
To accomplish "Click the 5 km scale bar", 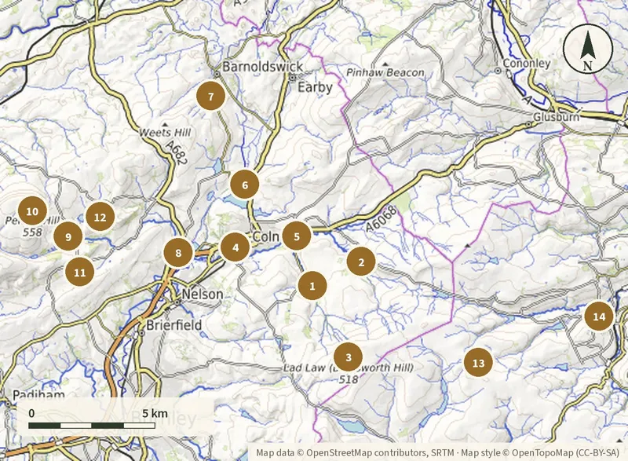I will pyautogui.click(x=92, y=426).
